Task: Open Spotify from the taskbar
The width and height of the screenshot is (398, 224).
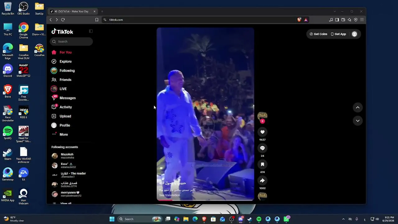Action: (x=259, y=219)
